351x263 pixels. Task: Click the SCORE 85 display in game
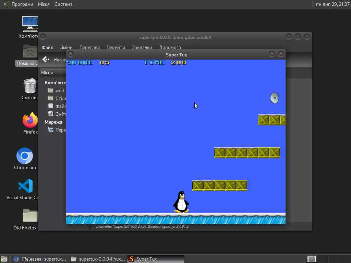click(x=88, y=63)
